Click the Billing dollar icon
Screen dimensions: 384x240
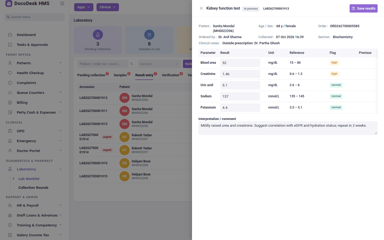coord(10,102)
